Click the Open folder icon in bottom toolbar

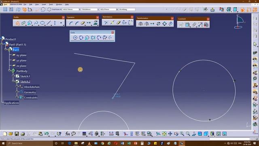(11, 134)
